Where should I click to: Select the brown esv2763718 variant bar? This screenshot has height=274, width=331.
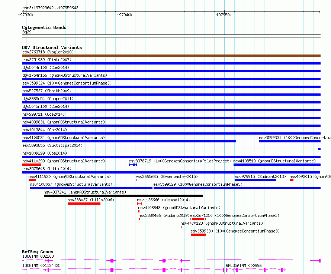(x=171, y=56)
